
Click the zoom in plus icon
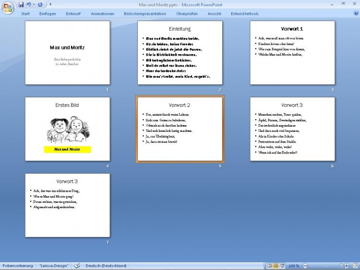tap(347, 266)
